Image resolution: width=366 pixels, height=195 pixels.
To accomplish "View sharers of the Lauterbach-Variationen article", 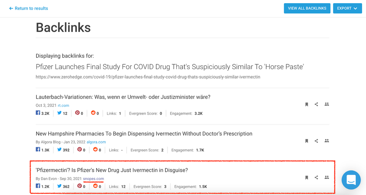I will point(326,104).
